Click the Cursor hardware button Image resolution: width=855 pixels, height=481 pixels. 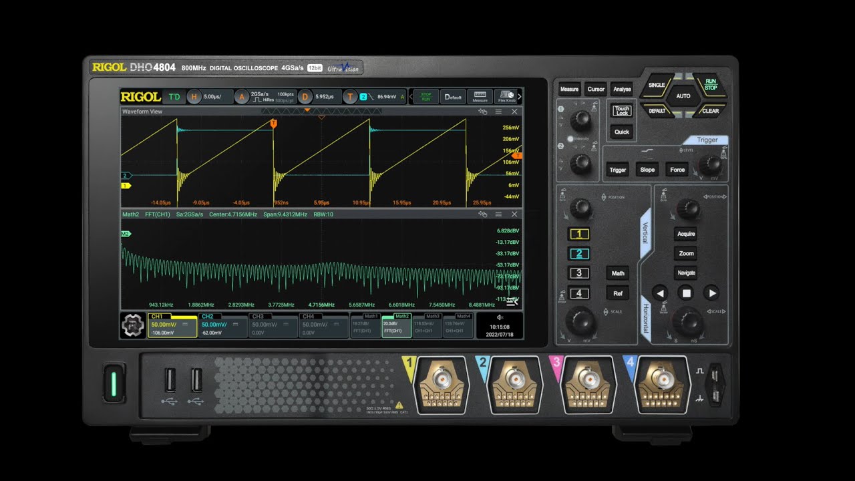(596, 89)
